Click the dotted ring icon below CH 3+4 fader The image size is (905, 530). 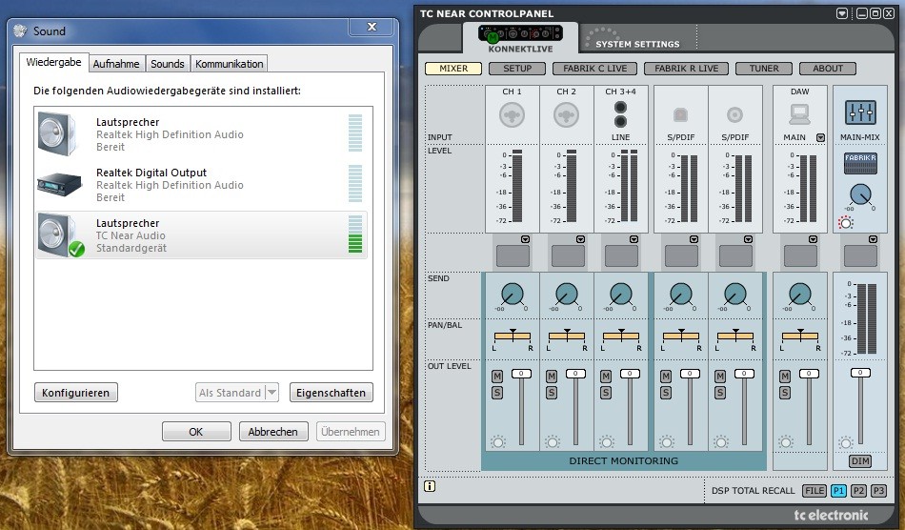click(607, 442)
